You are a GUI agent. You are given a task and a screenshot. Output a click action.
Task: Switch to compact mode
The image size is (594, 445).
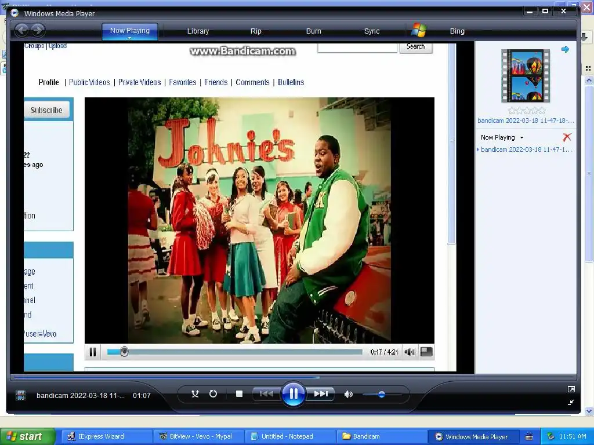pyautogui.click(x=571, y=402)
